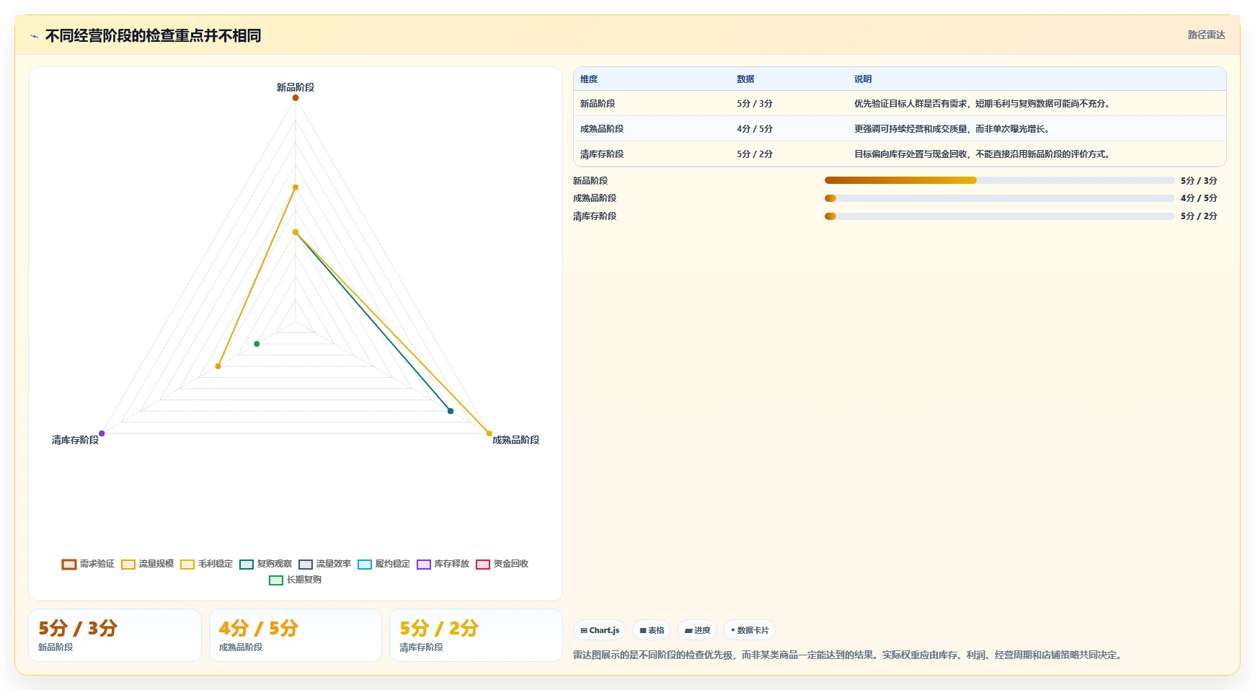Click the green data point inside the radar
Screen dimensions: 1255x690
pos(257,344)
